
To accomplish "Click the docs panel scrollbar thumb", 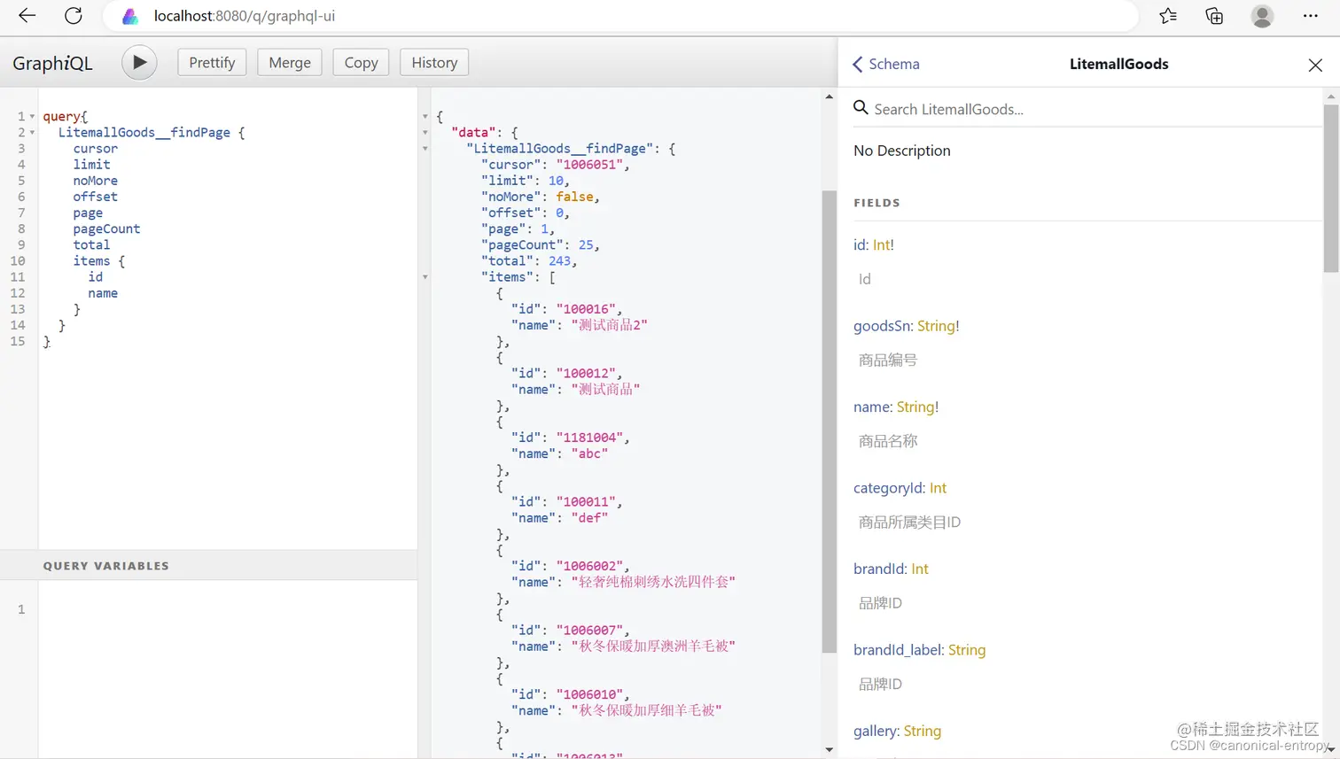I will tap(1331, 188).
